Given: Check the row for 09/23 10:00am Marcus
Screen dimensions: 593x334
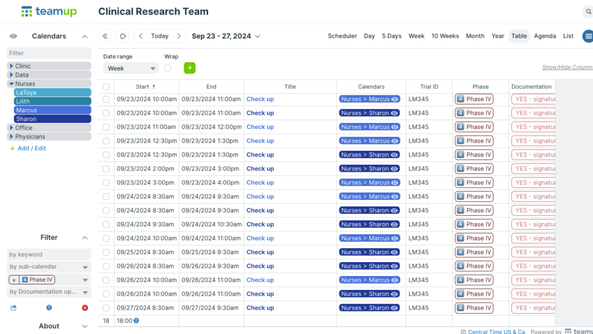Looking at the screenshot, I should [107, 99].
